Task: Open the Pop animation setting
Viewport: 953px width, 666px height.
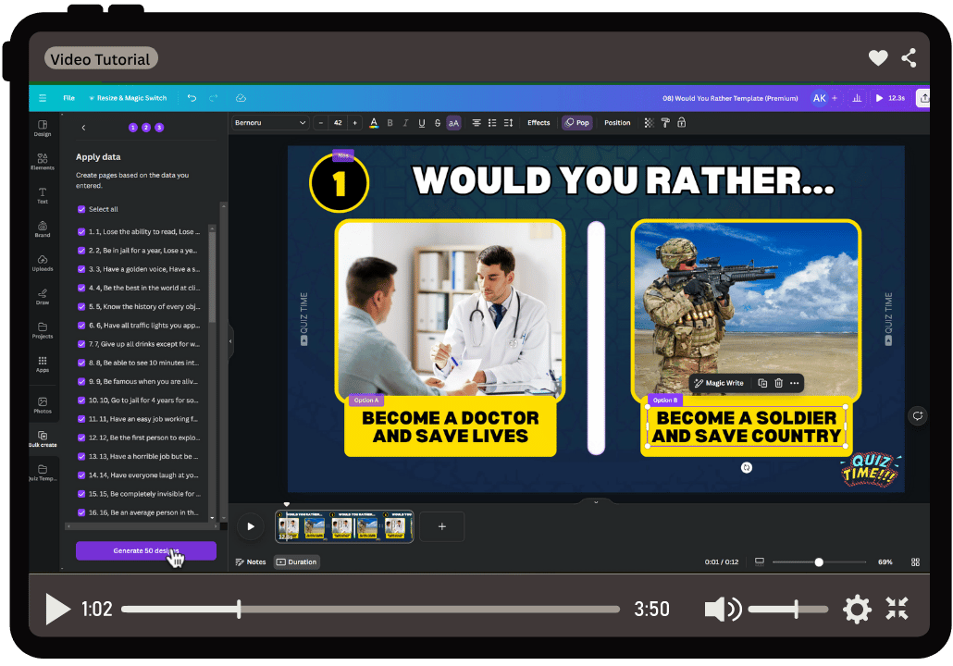Action: [x=576, y=123]
